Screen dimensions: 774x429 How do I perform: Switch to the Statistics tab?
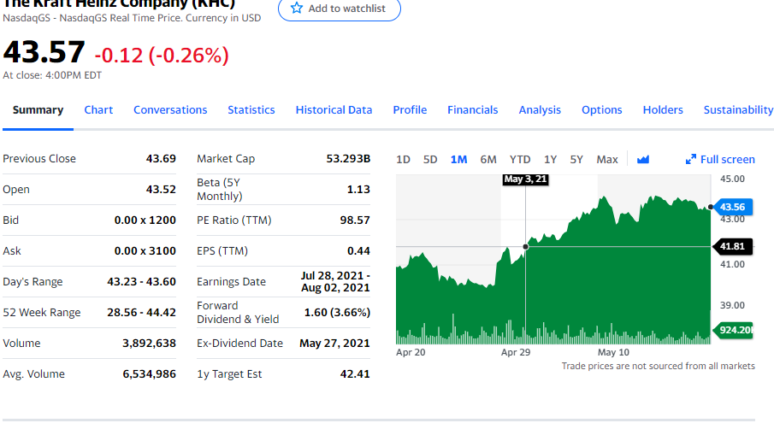[251, 110]
